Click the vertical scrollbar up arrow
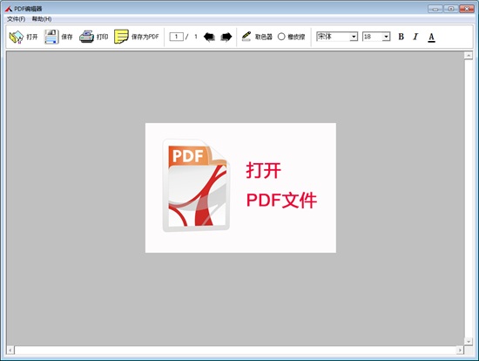 (x=469, y=56)
